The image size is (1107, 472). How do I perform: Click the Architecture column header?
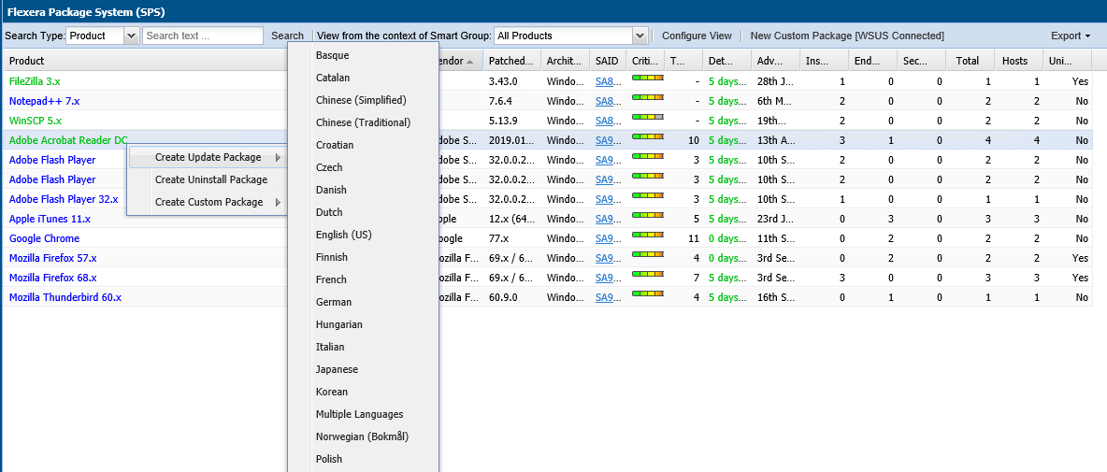click(566, 62)
